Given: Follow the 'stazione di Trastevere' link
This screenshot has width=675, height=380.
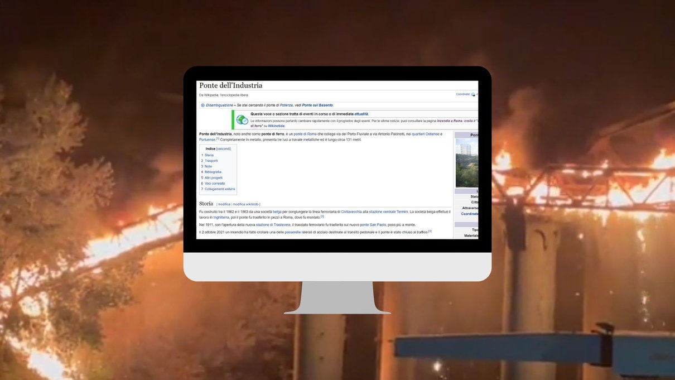Looking at the screenshot, I should 273,225.
